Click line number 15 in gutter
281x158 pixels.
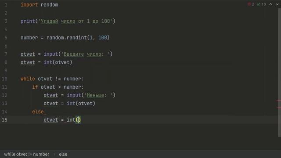click(x=4, y=120)
